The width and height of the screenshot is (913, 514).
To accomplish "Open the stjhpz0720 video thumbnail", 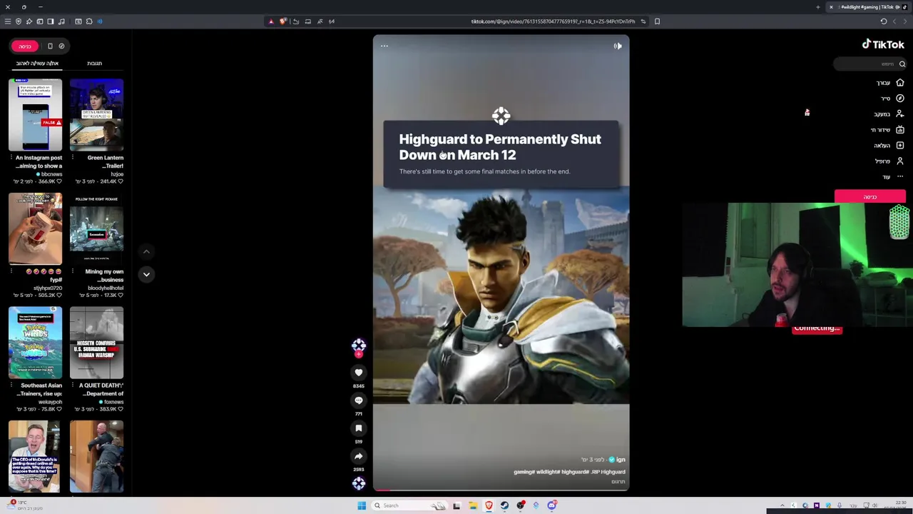I will click(x=35, y=229).
